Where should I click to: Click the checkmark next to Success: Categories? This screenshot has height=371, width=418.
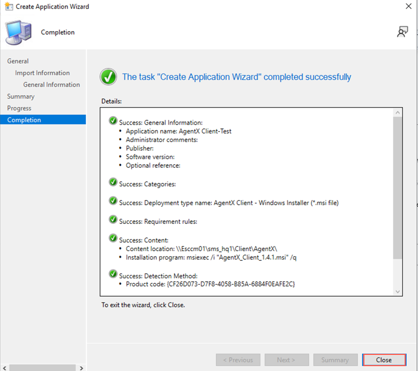[x=113, y=182]
